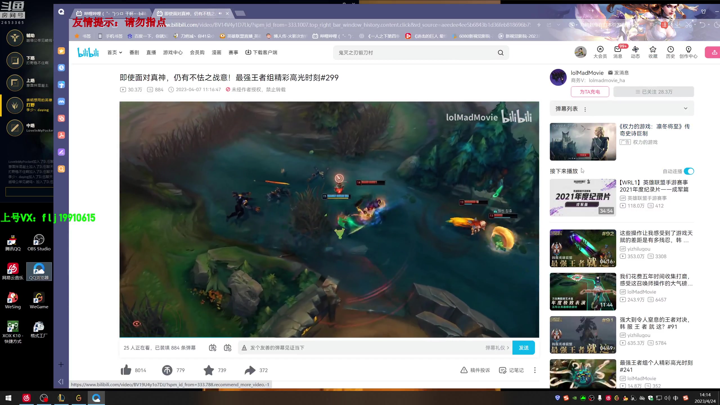Click 已关注 28.3万 follow button
The image size is (720, 405).
653,92
